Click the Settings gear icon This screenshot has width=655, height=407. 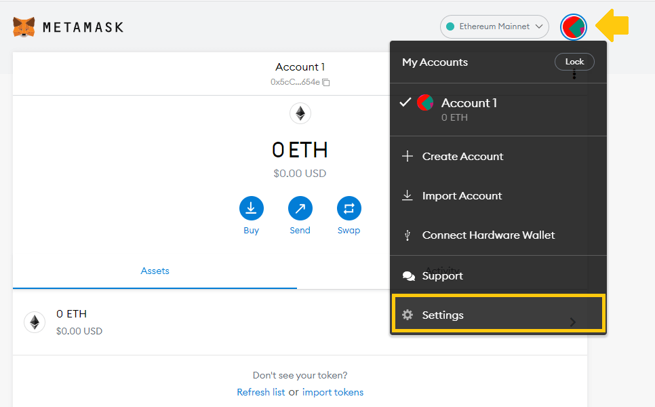click(x=408, y=315)
